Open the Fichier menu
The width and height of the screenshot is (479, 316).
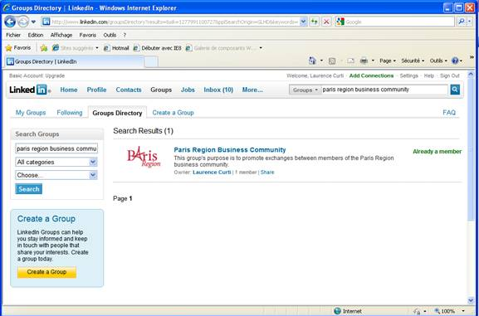13,35
